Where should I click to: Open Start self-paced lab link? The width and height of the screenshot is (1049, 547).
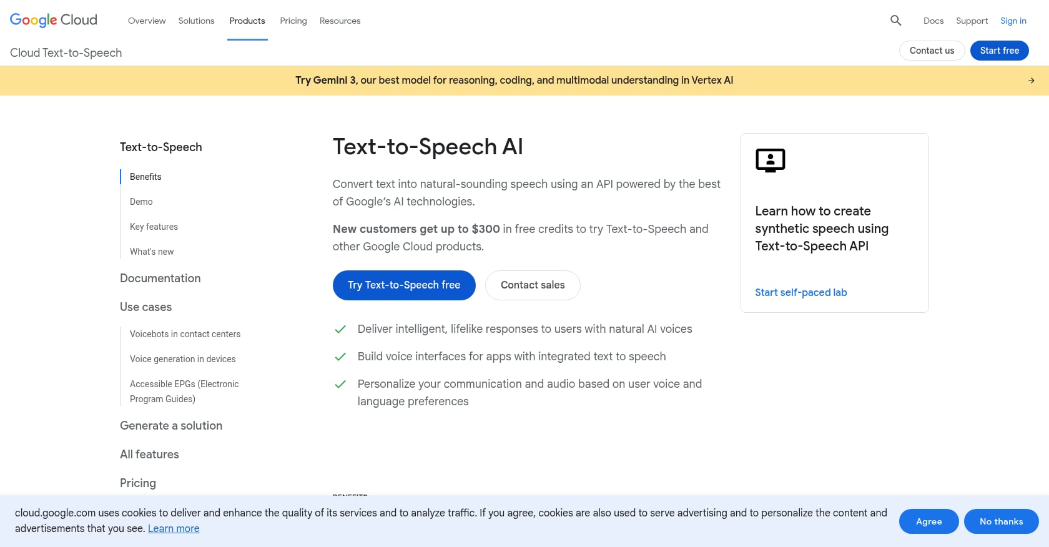[801, 292]
